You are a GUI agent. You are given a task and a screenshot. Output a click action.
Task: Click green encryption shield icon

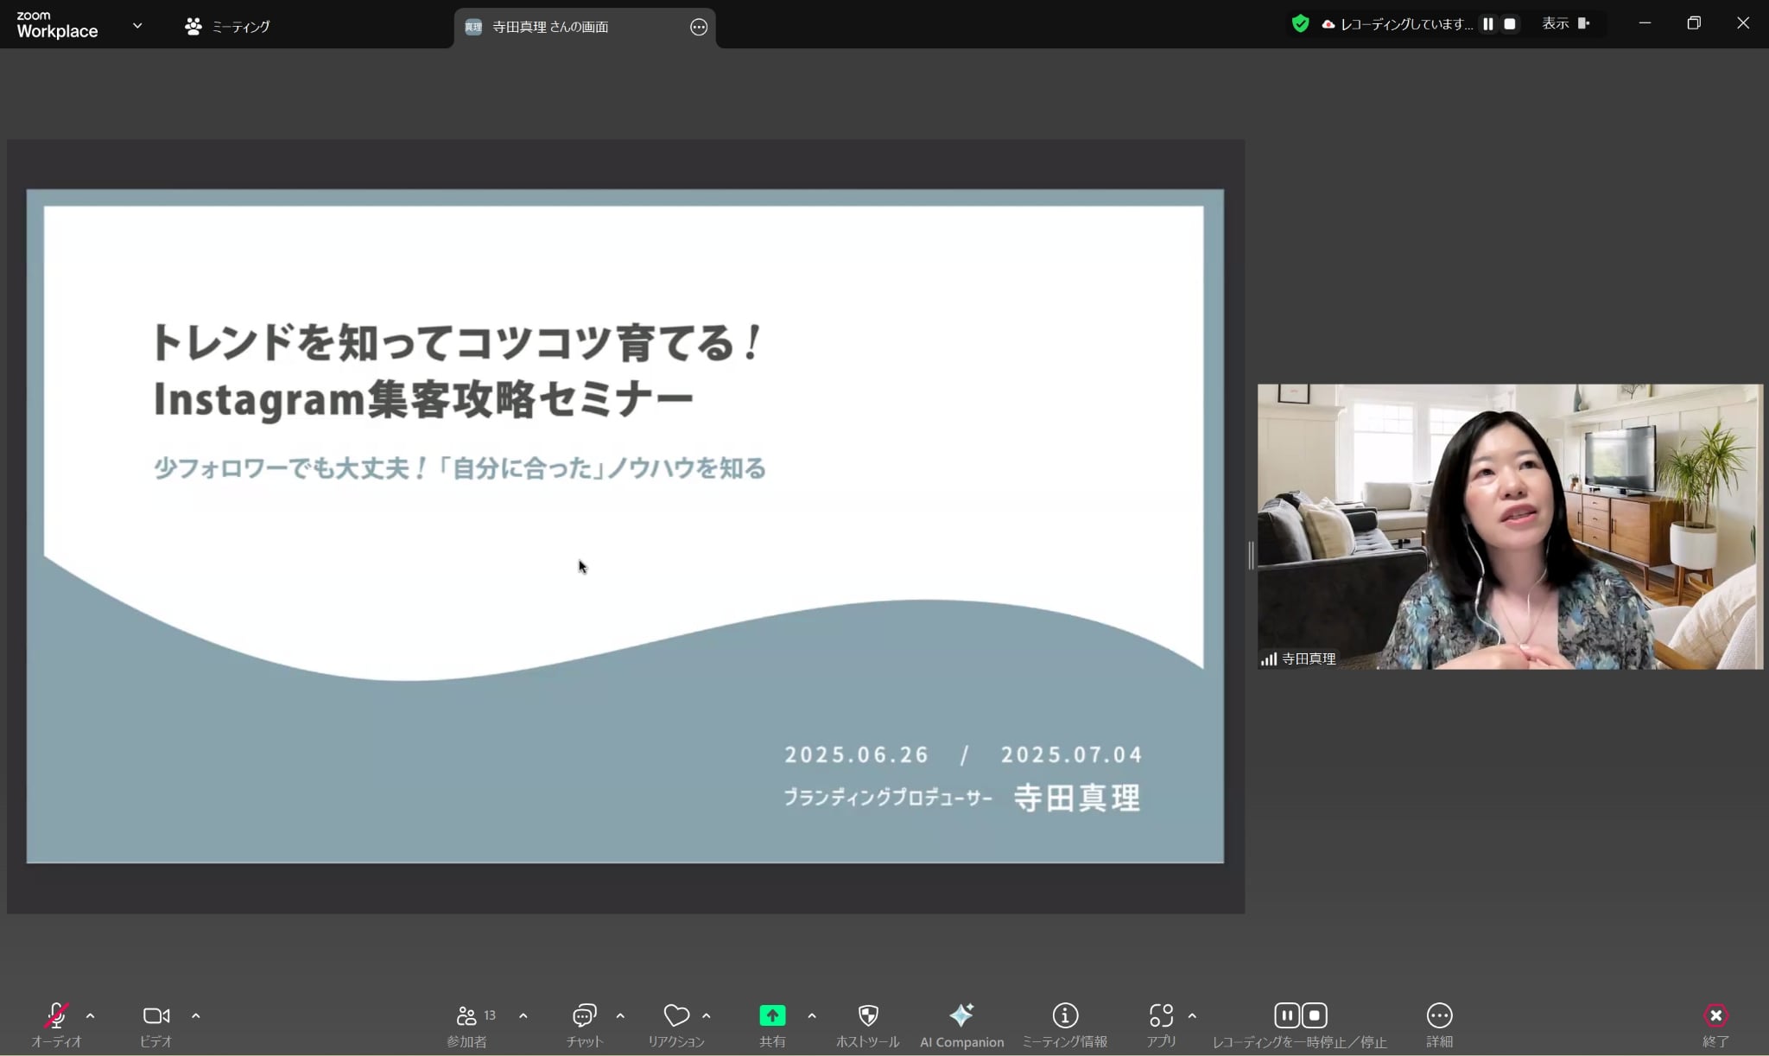pos(1300,23)
